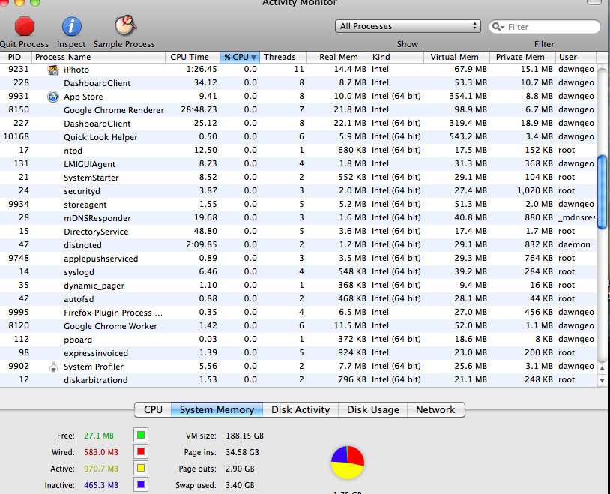Select DashboardClient with PID 227
The height and width of the screenshot is (494, 610).
point(298,124)
